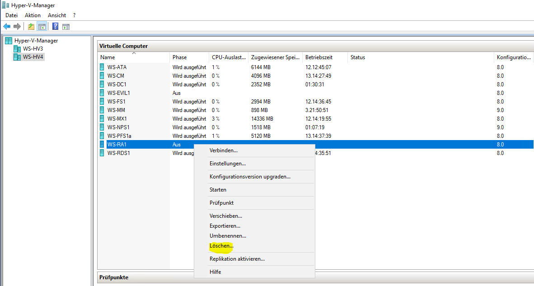Click the VM icon beside WS-RDS1
This screenshot has width=534, height=286.
(102, 153)
